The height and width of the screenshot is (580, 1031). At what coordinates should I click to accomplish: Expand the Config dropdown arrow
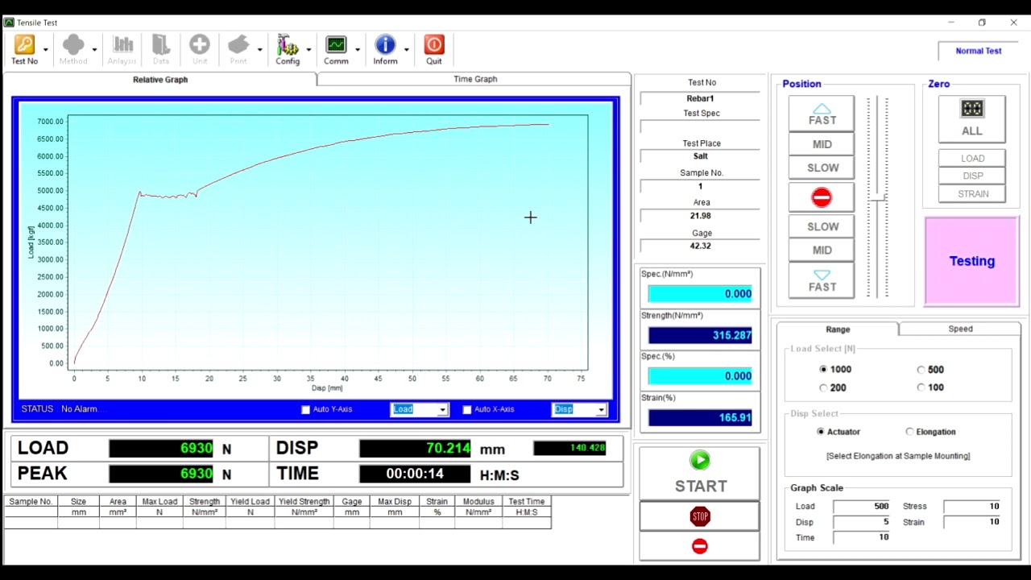click(x=308, y=50)
